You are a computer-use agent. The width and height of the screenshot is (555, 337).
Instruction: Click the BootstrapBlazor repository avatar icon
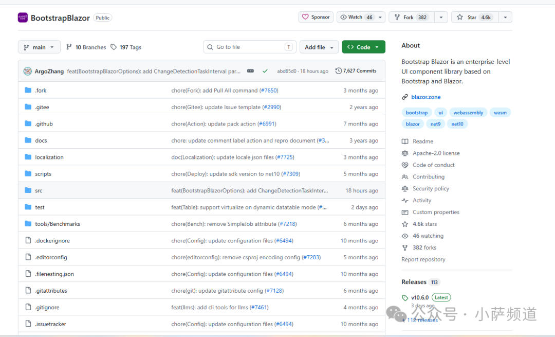click(x=23, y=17)
